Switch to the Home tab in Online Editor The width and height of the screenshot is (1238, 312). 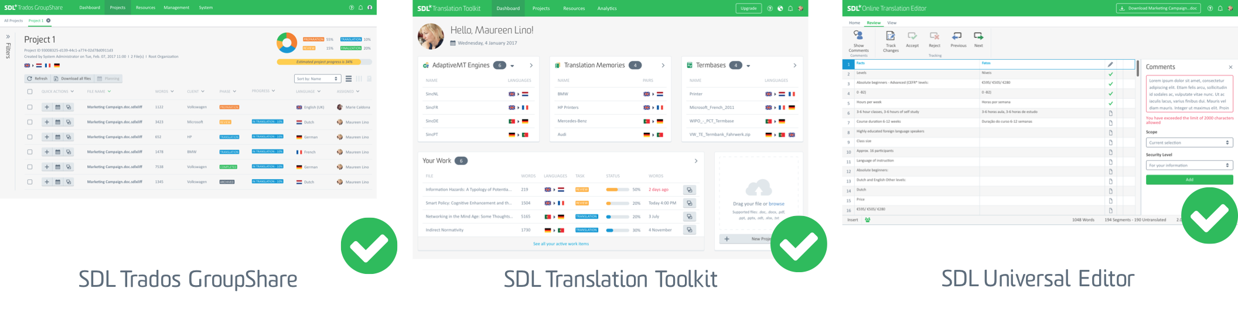pos(854,23)
